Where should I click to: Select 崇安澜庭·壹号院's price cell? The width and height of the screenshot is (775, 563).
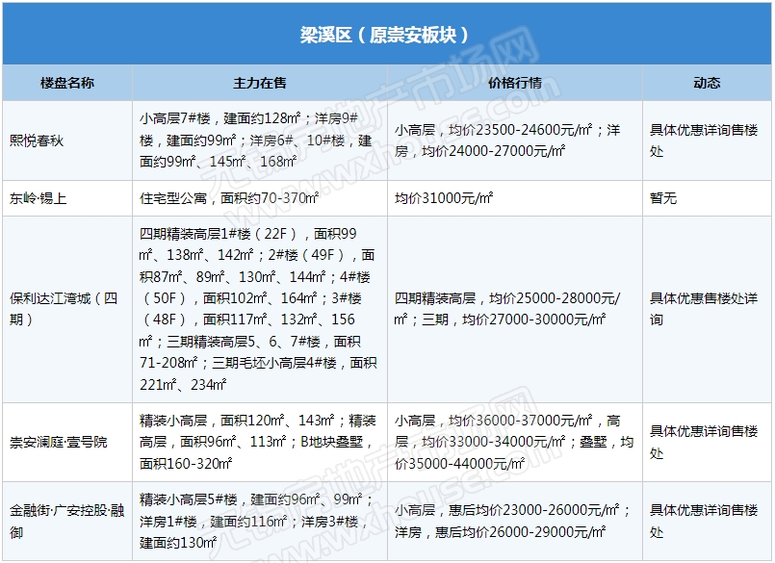click(515, 442)
